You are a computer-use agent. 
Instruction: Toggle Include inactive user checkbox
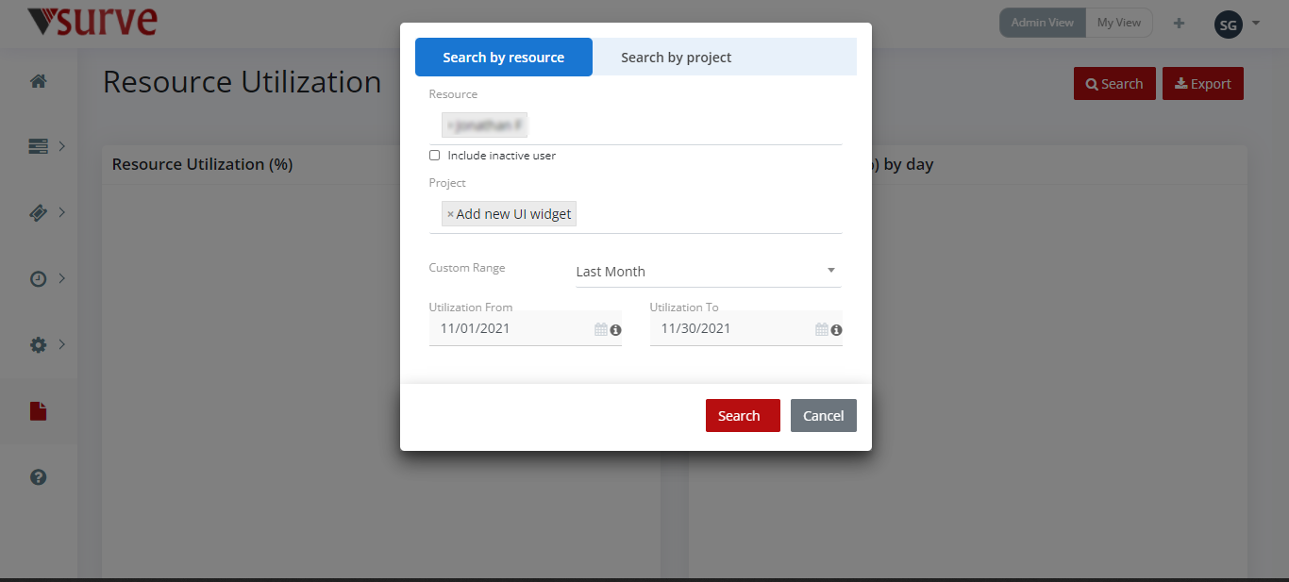point(435,156)
